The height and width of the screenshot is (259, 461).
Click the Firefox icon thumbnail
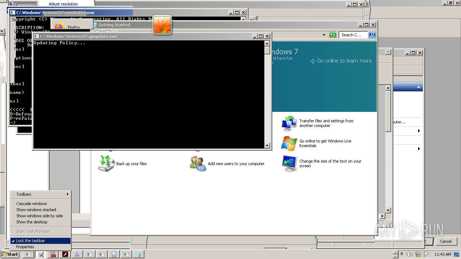tap(60, 26)
